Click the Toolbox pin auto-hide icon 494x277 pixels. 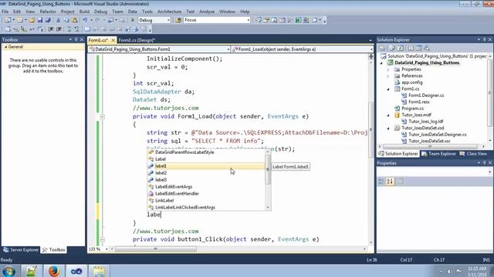(76, 39)
